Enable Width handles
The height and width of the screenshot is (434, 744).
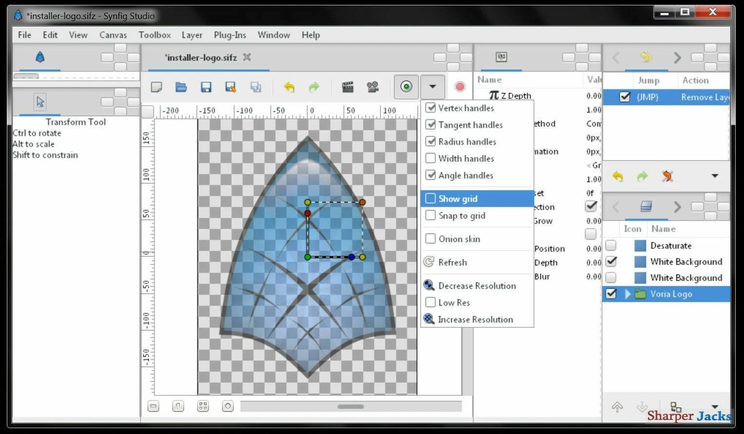click(431, 158)
